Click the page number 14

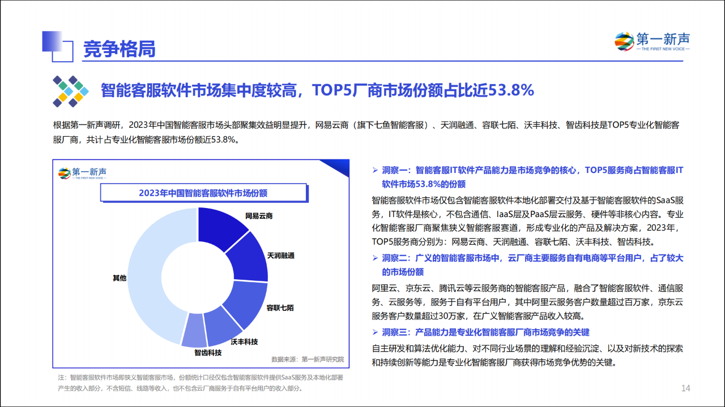[685, 388]
